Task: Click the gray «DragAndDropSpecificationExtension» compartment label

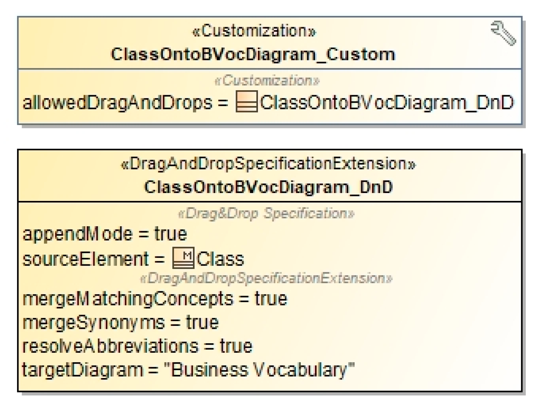Action: (266, 279)
